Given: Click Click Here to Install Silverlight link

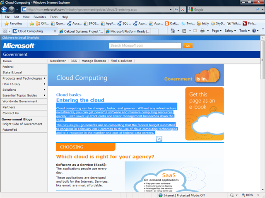Looking at the screenshot, I should coord(20,38).
